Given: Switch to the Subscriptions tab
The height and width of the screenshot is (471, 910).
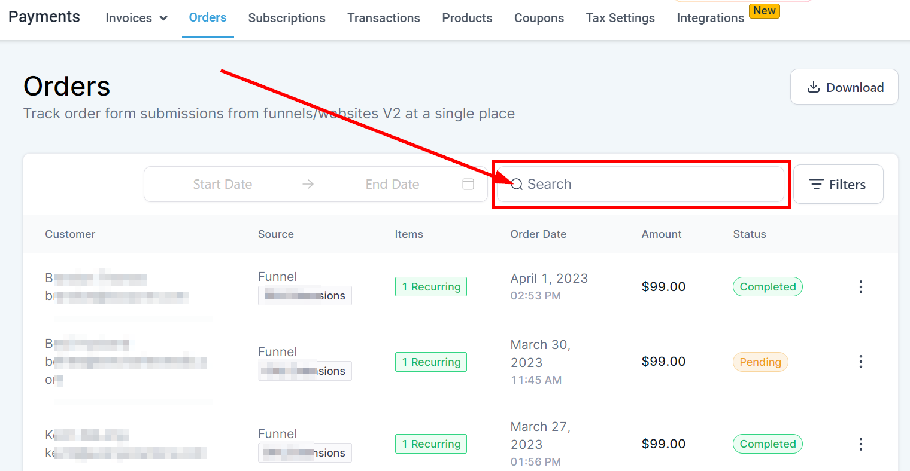Looking at the screenshot, I should click(287, 18).
